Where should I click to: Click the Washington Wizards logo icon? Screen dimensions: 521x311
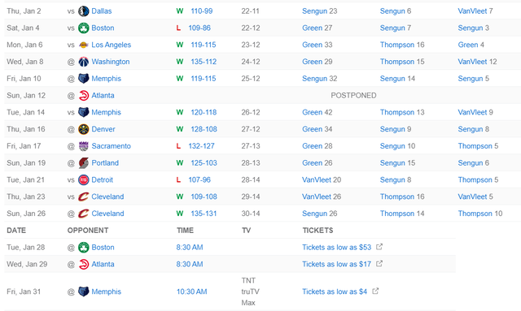coord(83,62)
